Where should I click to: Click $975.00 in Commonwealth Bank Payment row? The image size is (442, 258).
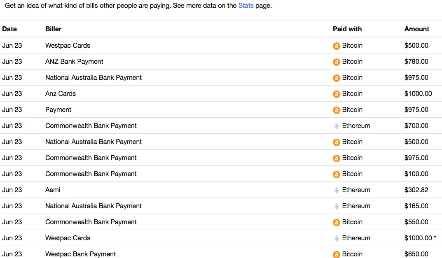pyautogui.click(x=416, y=158)
